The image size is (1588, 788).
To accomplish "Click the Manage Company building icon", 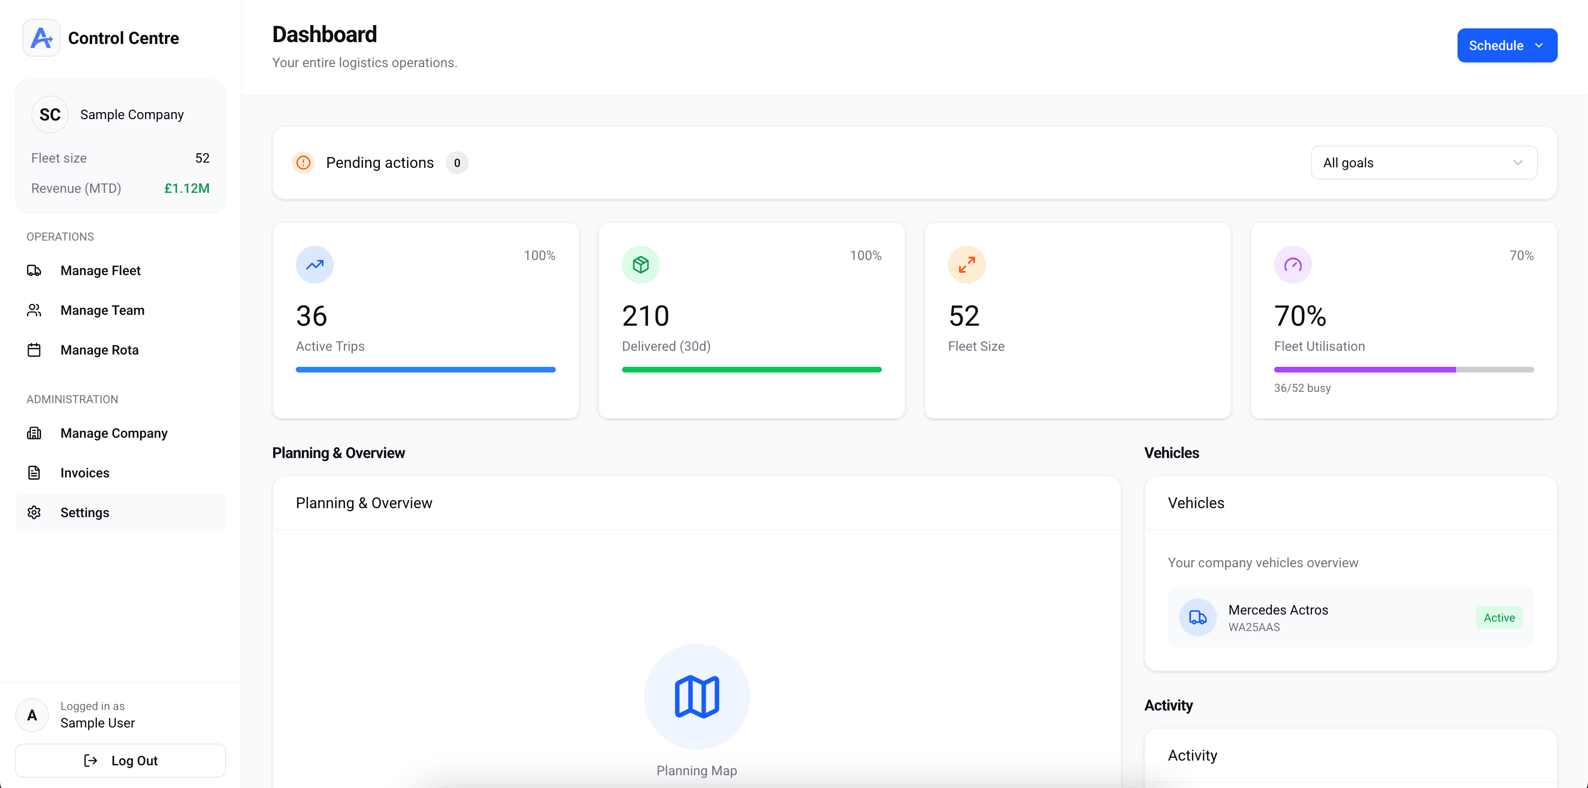I will (x=35, y=433).
